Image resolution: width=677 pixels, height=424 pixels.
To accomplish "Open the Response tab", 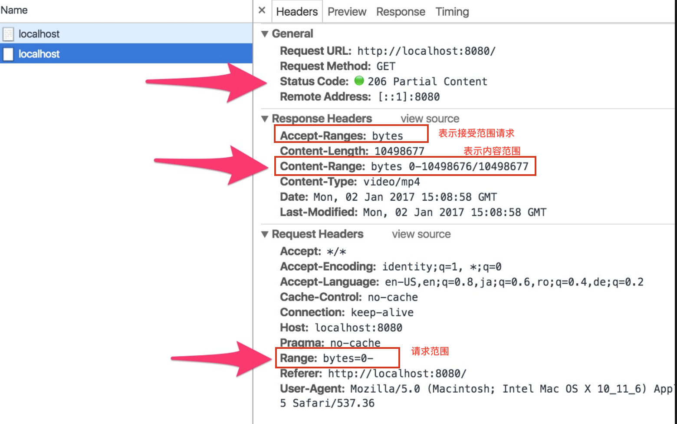I will pyautogui.click(x=401, y=12).
